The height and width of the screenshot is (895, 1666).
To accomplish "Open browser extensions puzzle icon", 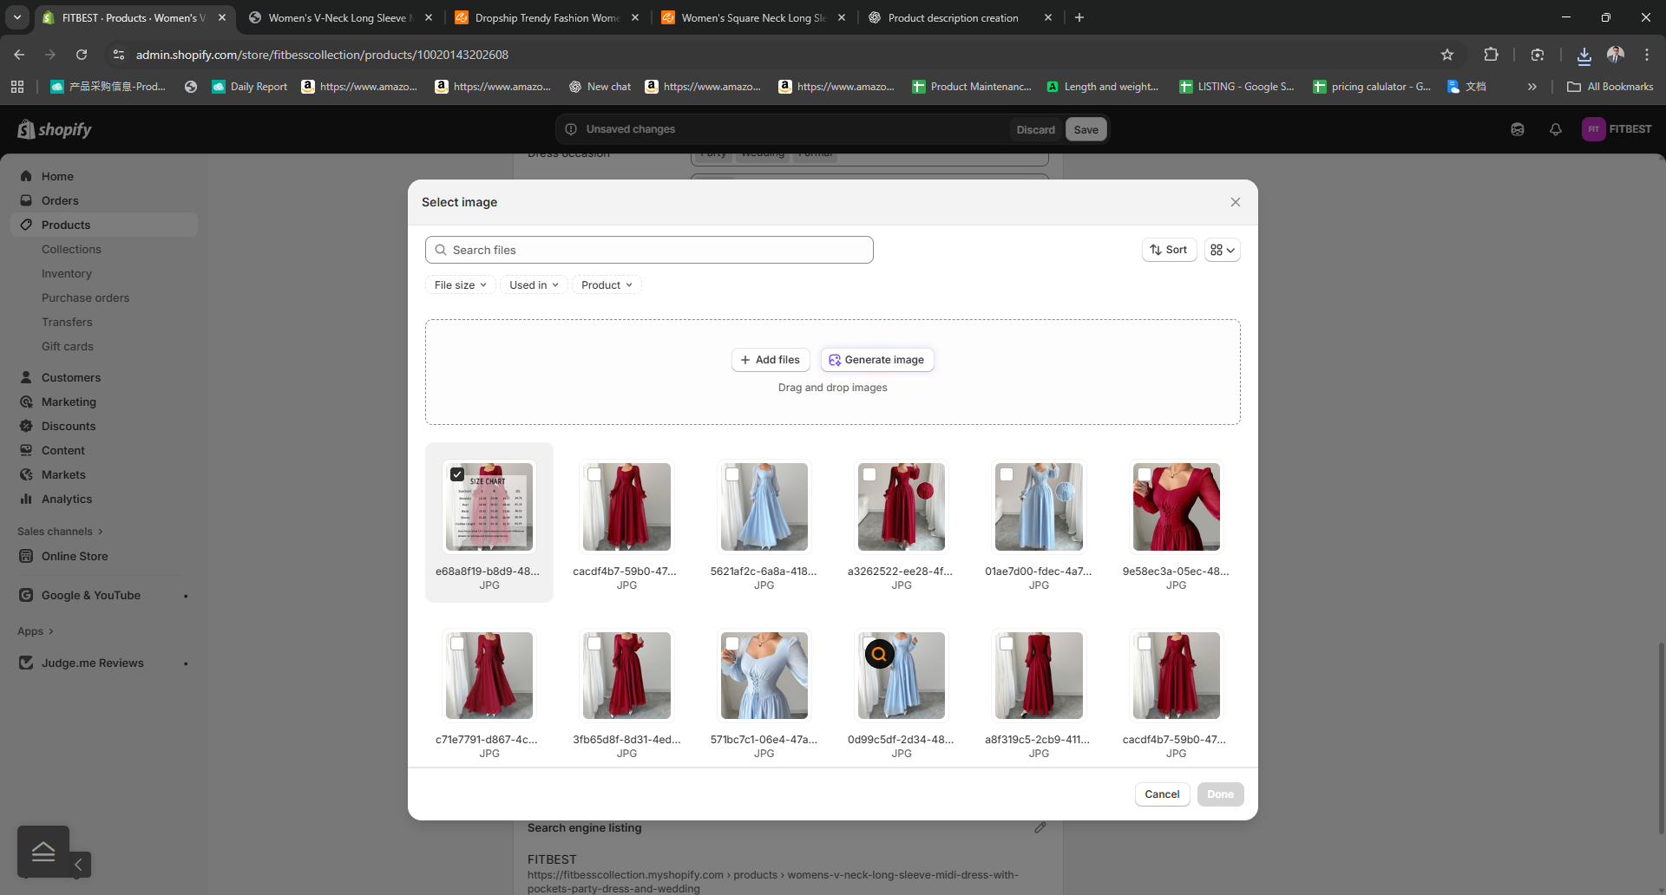I will [x=1491, y=55].
